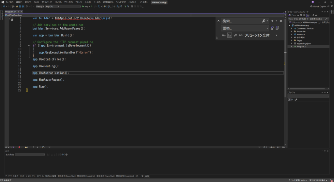Click Collapse All in Solution Explorer toolbar
Viewport: 334px width, 182px height.
[301, 15]
